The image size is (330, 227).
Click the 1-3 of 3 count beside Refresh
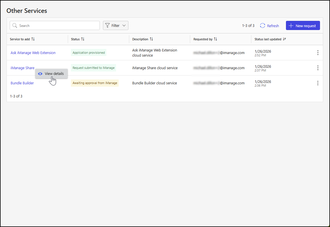tap(248, 26)
